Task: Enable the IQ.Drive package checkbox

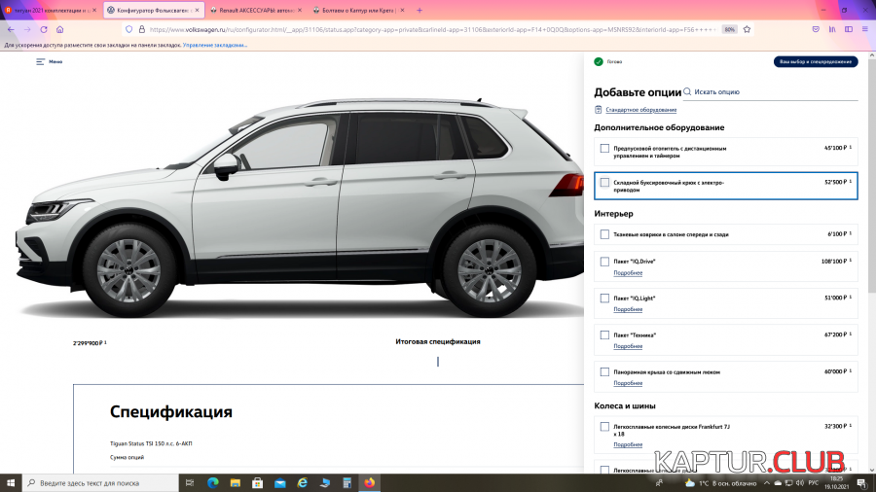Action: point(604,262)
